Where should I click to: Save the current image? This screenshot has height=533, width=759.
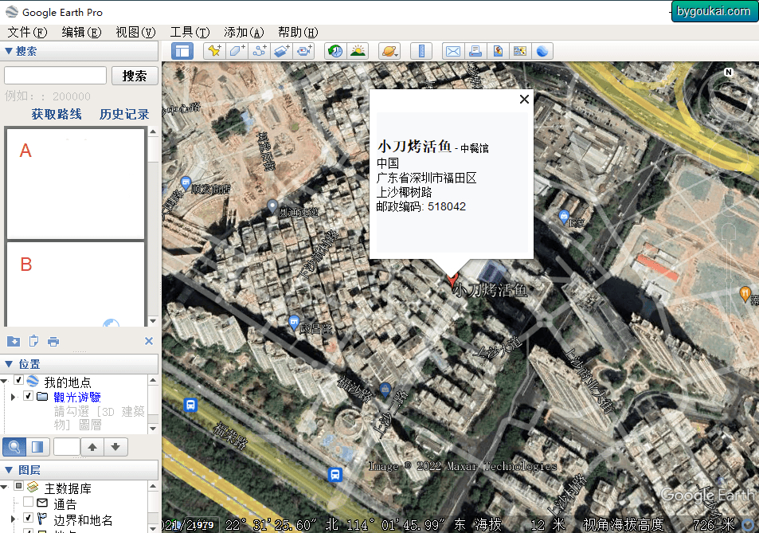[x=498, y=51]
